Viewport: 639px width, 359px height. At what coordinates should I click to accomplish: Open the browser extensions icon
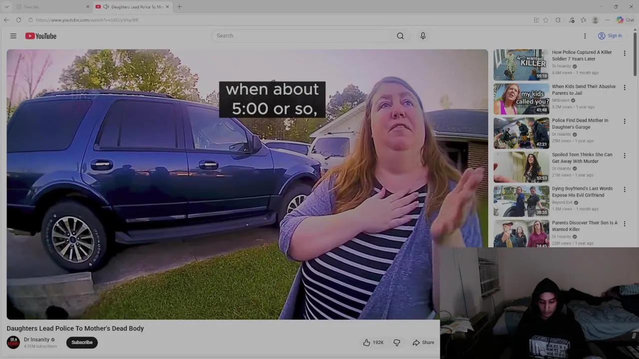[558, 20]
